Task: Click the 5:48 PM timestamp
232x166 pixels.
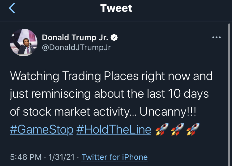Action: coord(26,157)
